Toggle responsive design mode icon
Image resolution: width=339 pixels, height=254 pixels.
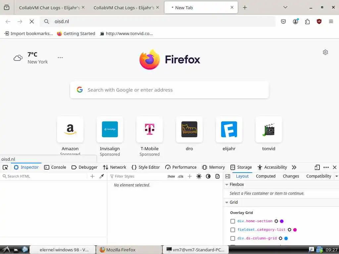coord(317,167)
